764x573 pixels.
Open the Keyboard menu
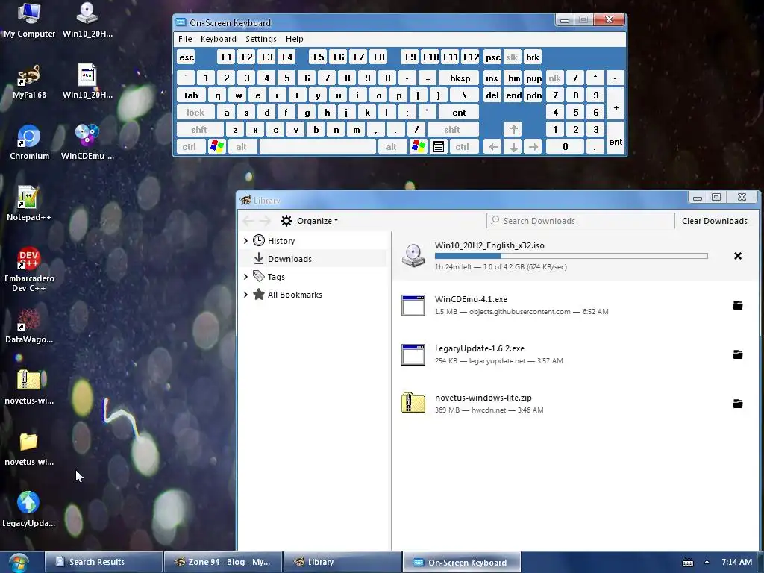coord(219,39)
